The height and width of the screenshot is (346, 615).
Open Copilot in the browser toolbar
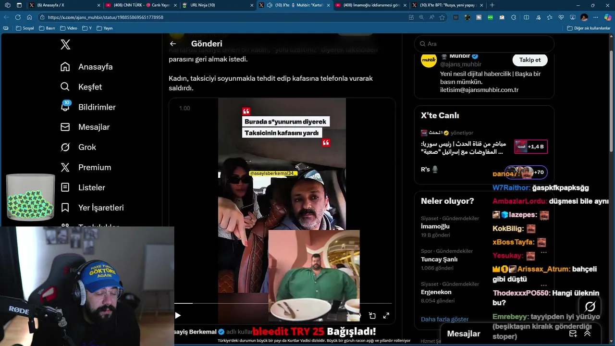click(607, 17)
